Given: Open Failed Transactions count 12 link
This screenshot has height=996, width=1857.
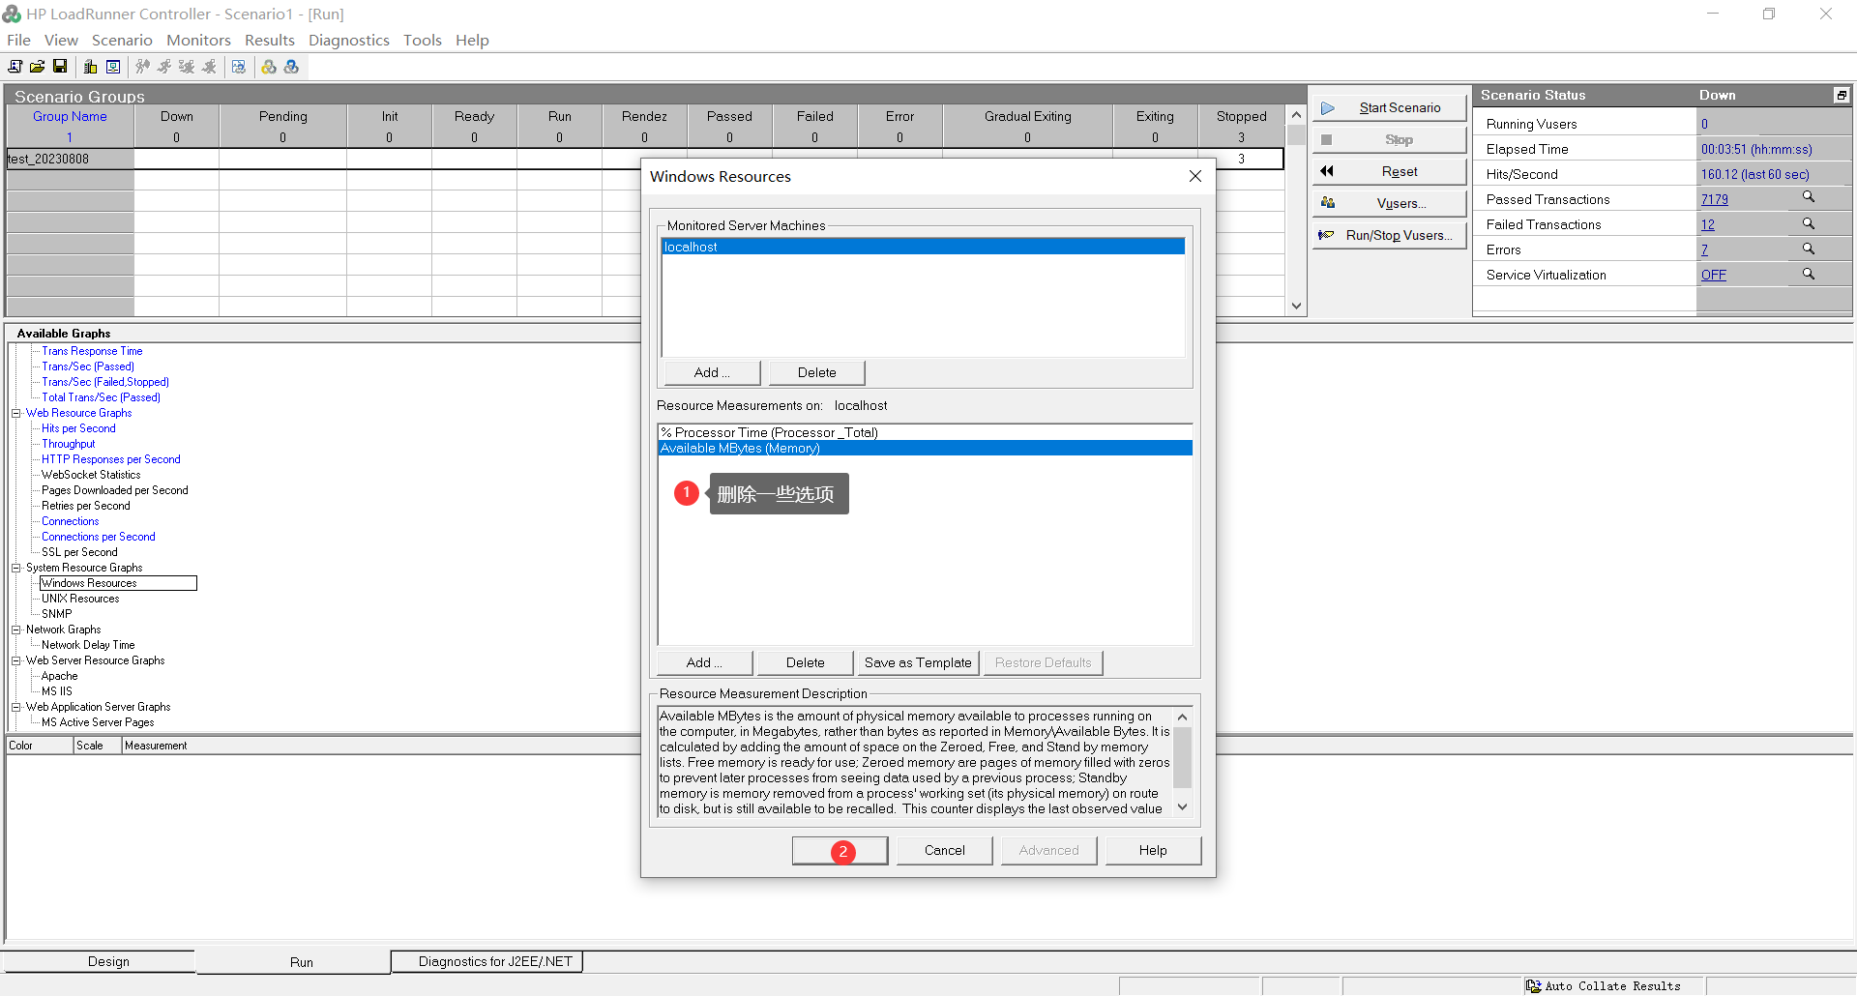Looking at the screenshot, I should 1707,224.
